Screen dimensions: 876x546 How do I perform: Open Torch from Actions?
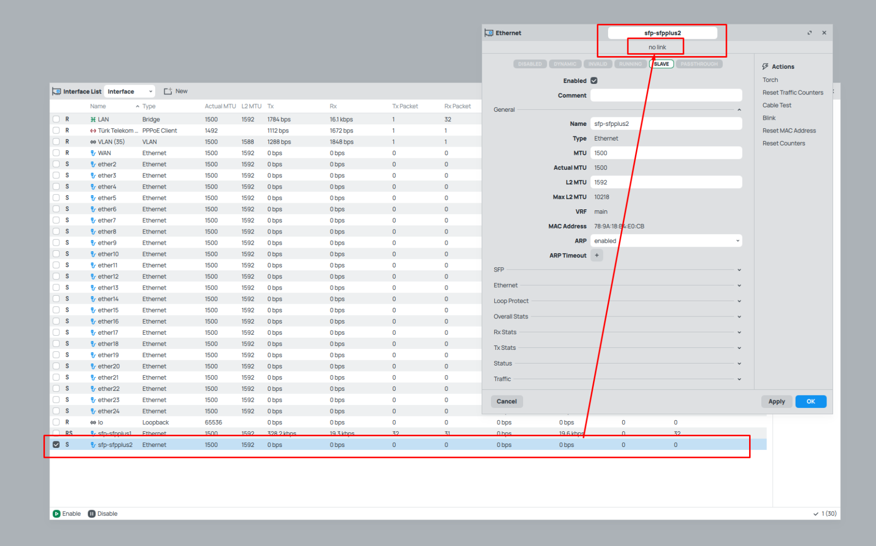click(x=770, y=80)
